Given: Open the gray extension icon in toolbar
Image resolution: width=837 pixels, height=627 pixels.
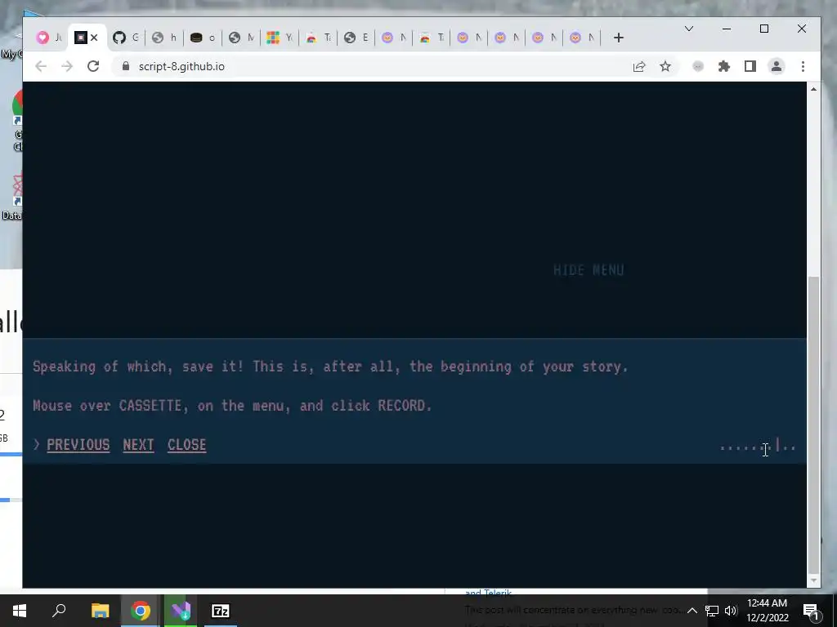Looking at the screenshot, I should point(698,66).
